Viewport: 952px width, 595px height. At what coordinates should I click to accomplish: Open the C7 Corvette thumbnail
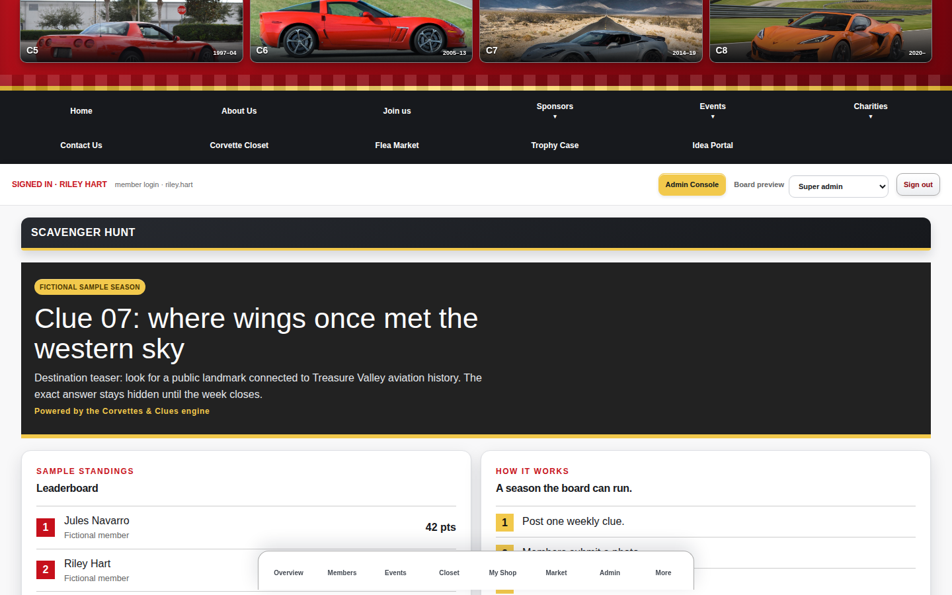point(591,31)
